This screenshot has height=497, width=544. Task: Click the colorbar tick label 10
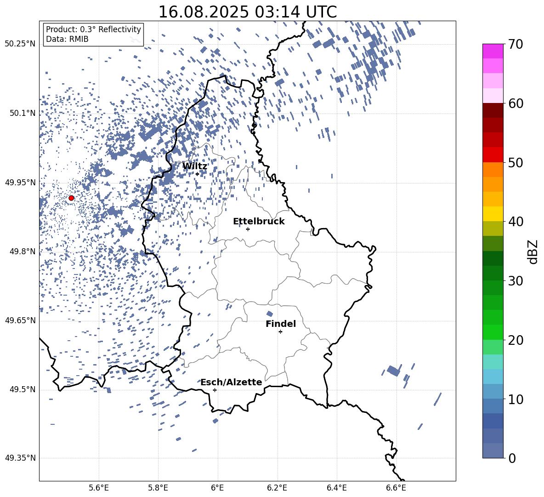click(x=516, y=399)
